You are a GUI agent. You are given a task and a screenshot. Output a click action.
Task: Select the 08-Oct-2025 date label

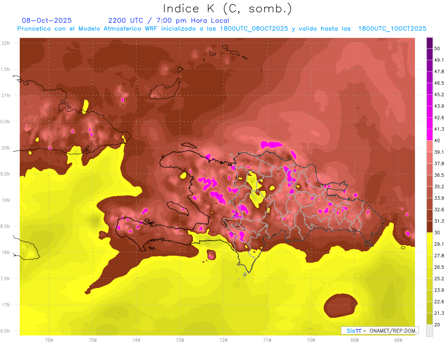click(47, 20)
